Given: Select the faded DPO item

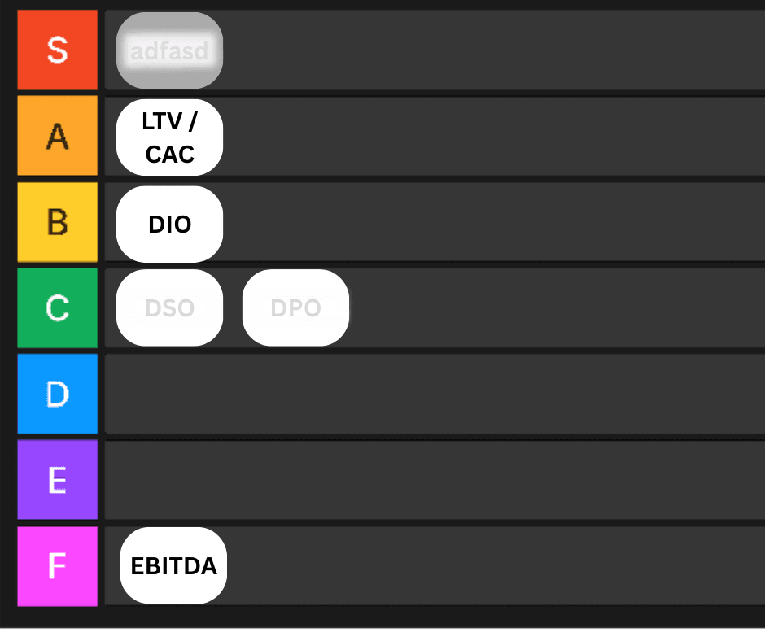Looking at the screenshot, I should (x=295, y=308).
